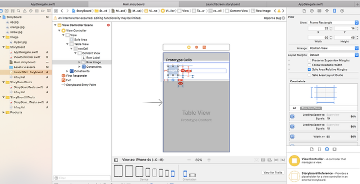Show the Quick Help inspector

point(312,11)
